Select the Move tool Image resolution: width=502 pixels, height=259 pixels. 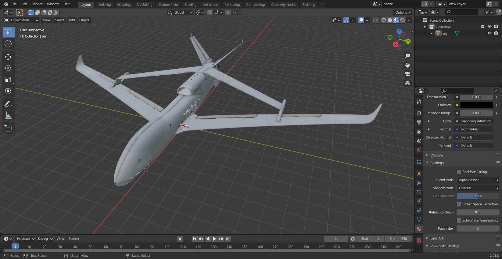click(8, 57)
